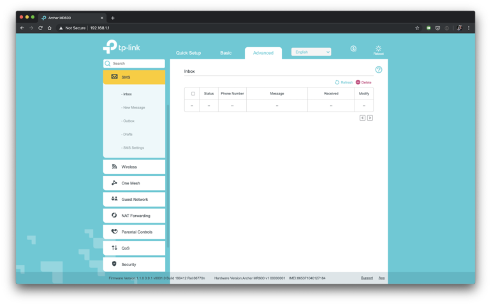Click the Phone Number column header

click(232, 93)
